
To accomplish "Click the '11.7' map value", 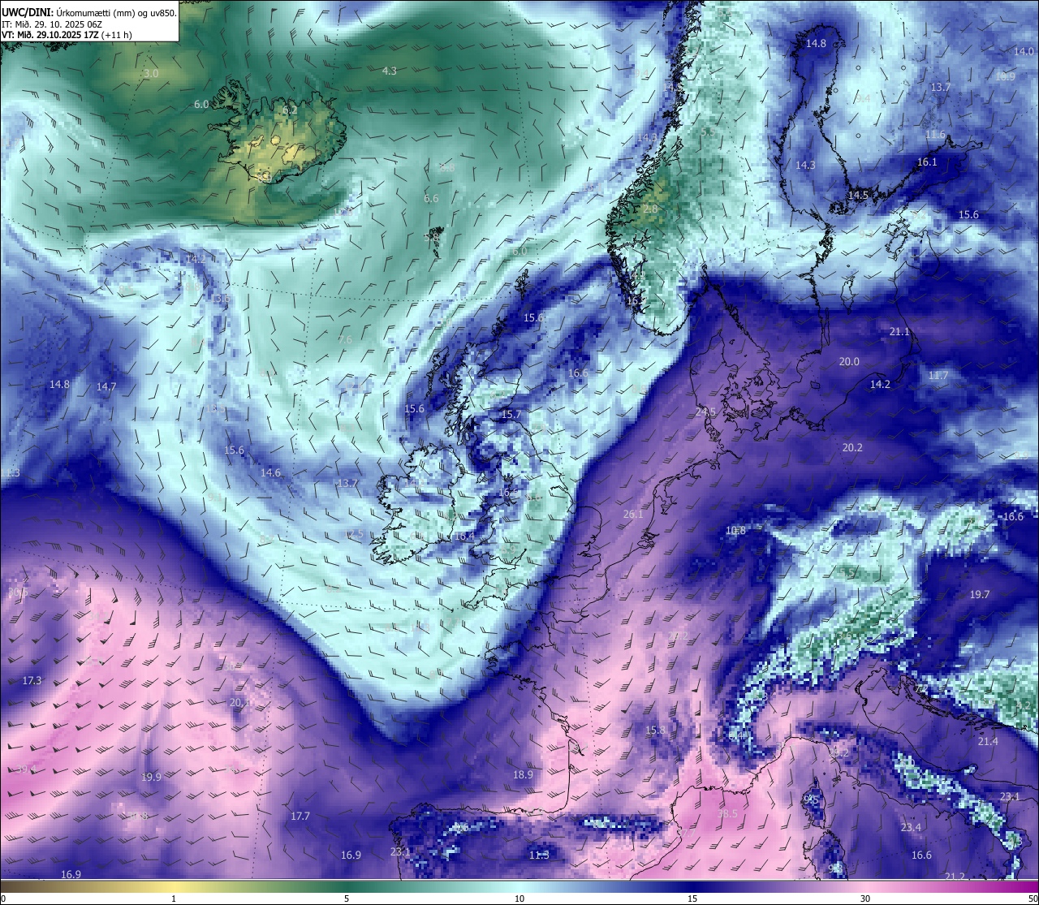I will click(938, 376).
